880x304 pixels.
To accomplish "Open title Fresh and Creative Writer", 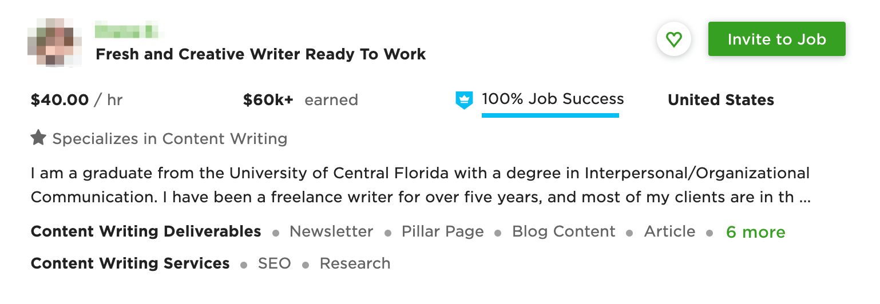I will (260, 54).
